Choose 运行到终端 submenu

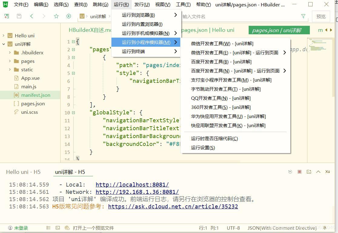(x=146, y=51)
